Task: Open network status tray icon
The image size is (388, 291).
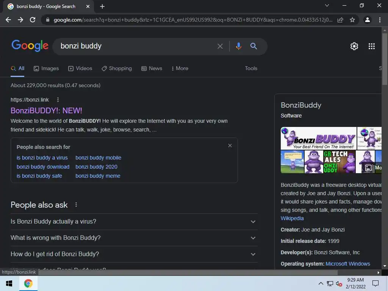Action: pos(330,283)
